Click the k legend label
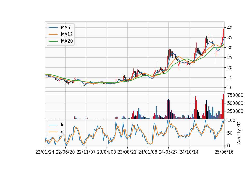Image resolution: width=249 pixels, height=179 pixels. pyautogui.click(x=62, y=125)
